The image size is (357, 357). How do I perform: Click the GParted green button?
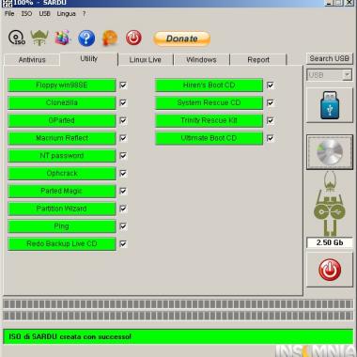[62, 120]
